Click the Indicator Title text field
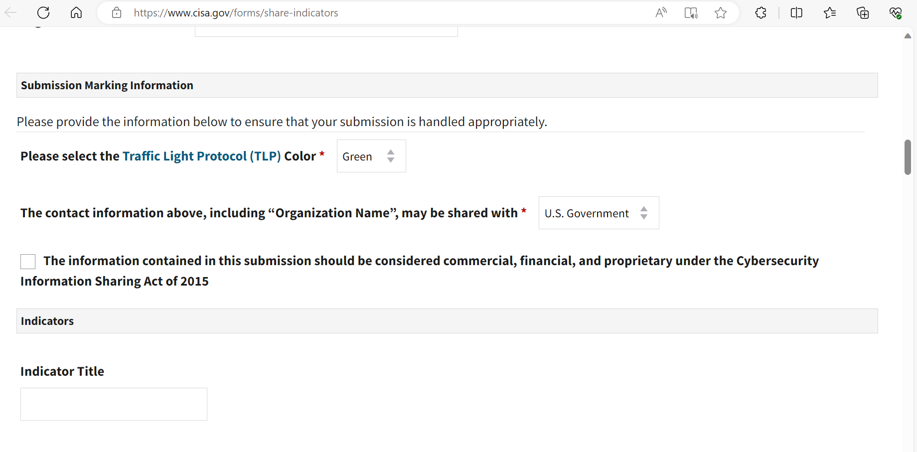The image size is (917, 452). 114,404
